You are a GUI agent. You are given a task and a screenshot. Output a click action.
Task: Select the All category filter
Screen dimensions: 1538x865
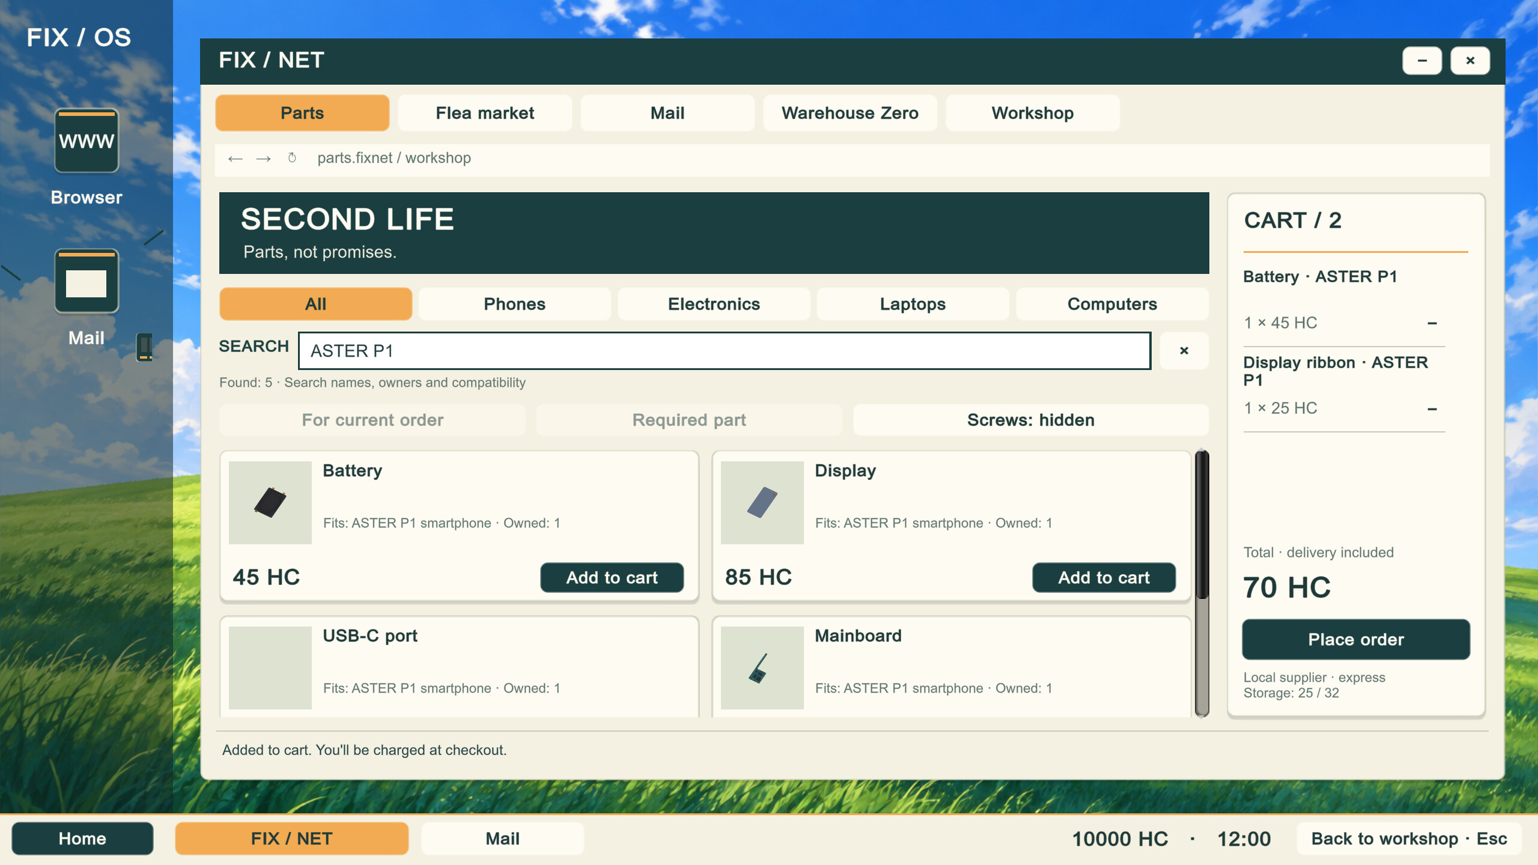(x=316, y=304)
